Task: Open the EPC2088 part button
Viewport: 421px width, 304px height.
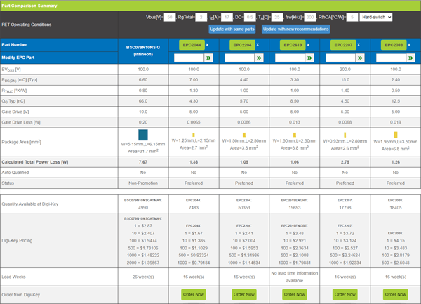Action: [x=392, y=44]
